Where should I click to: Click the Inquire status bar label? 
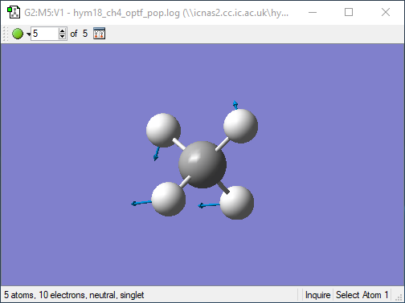tap(317, 295)
